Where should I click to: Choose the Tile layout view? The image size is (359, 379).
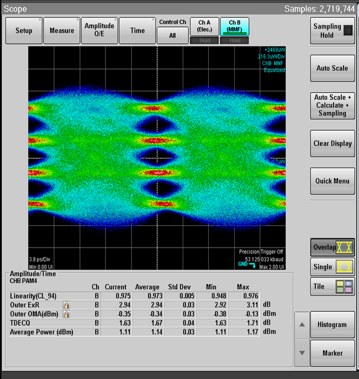coord(332,286)
